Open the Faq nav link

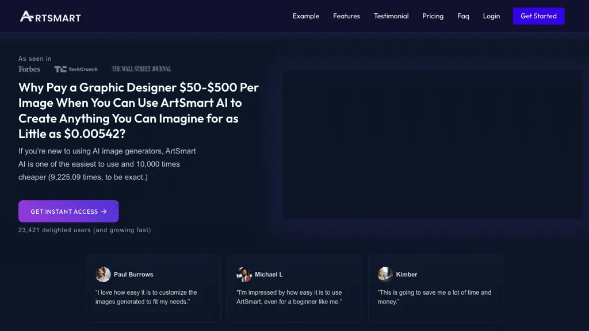[463, 16]
